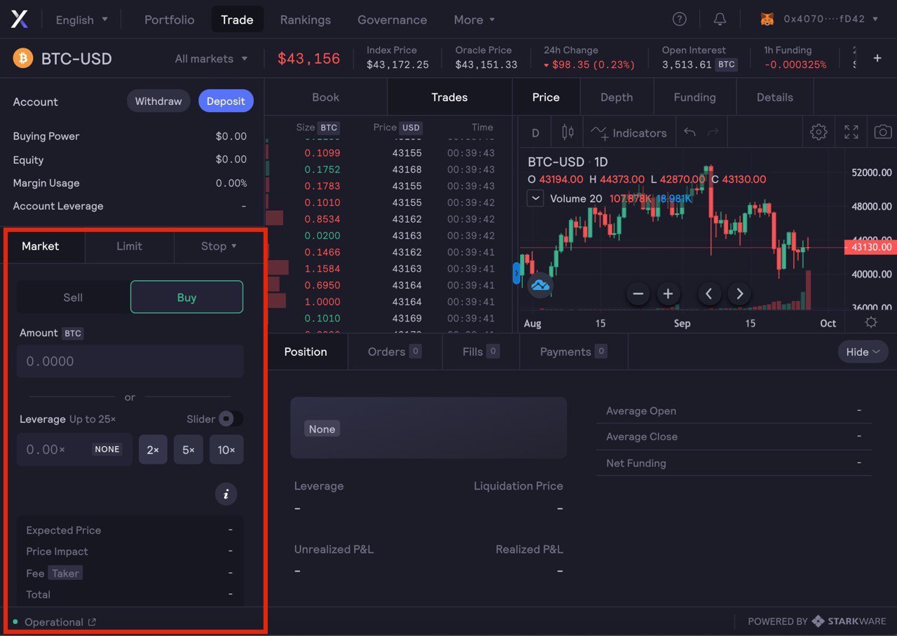Expand chart to fullscreen
The width and height of the screenshot is (897, 636).
[x=851, y=132]
